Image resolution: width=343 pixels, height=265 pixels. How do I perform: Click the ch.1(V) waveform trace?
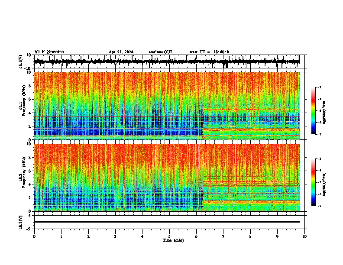[167, 61]
